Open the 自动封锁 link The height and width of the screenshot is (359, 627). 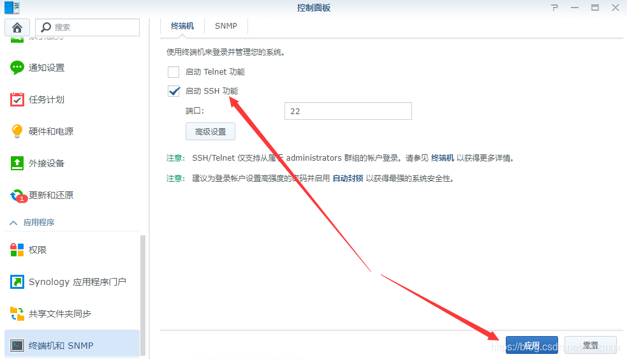coord(348,179)
